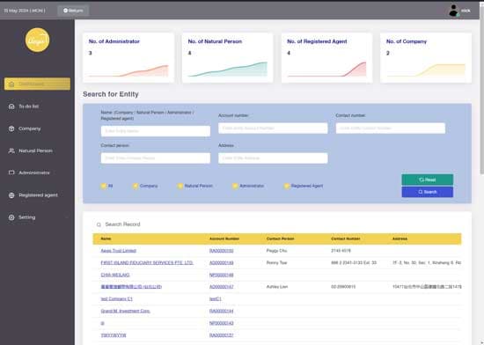
Task: Click the Setting gear icon in sidebar
Action: pos(11,217)
